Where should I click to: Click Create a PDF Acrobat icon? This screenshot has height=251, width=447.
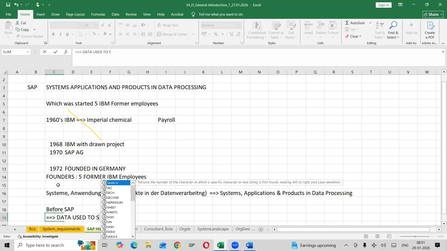tap(430, 26)
